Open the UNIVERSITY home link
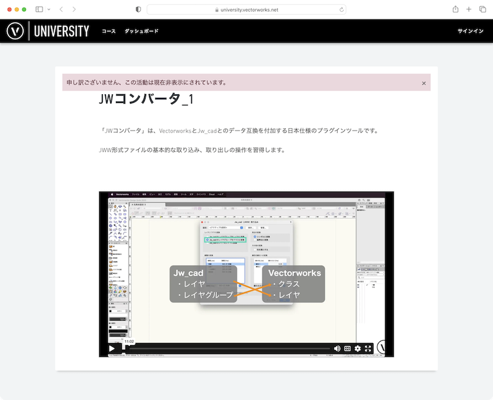The width and height of the screenshot is (493, 400). coord(62,31)
